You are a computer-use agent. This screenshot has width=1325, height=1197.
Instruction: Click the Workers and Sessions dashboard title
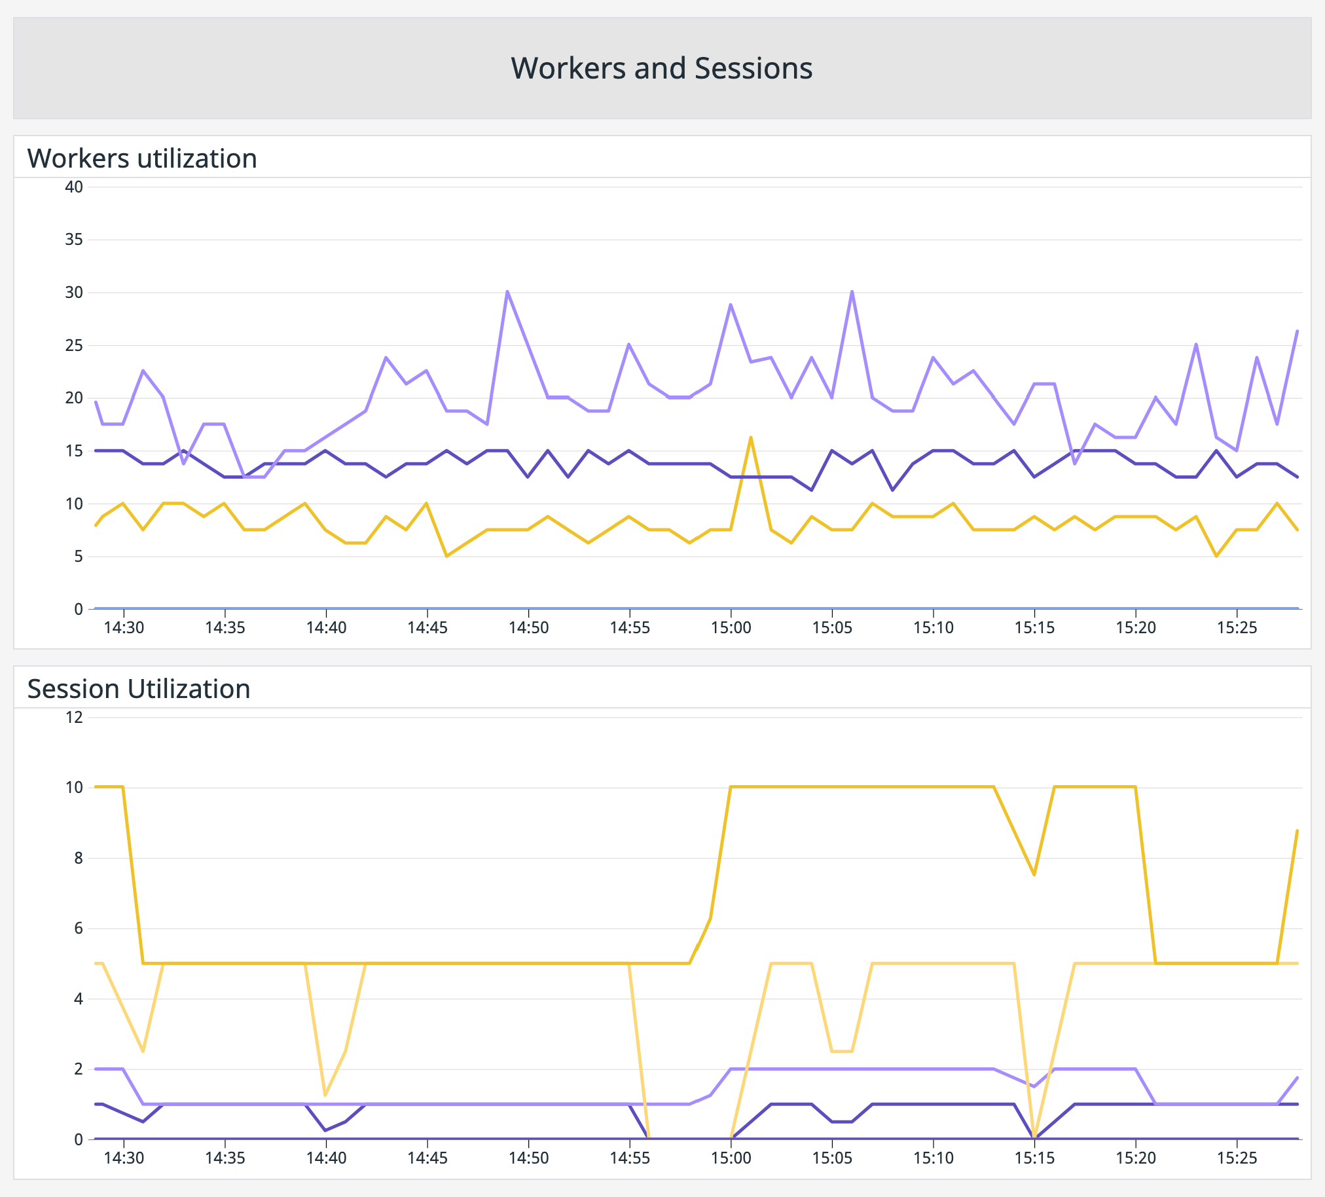(x=661, y=67)
